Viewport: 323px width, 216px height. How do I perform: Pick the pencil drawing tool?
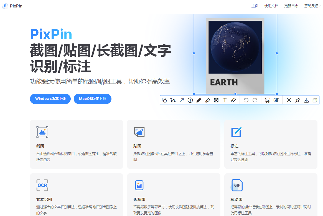[x=199, y=100]
